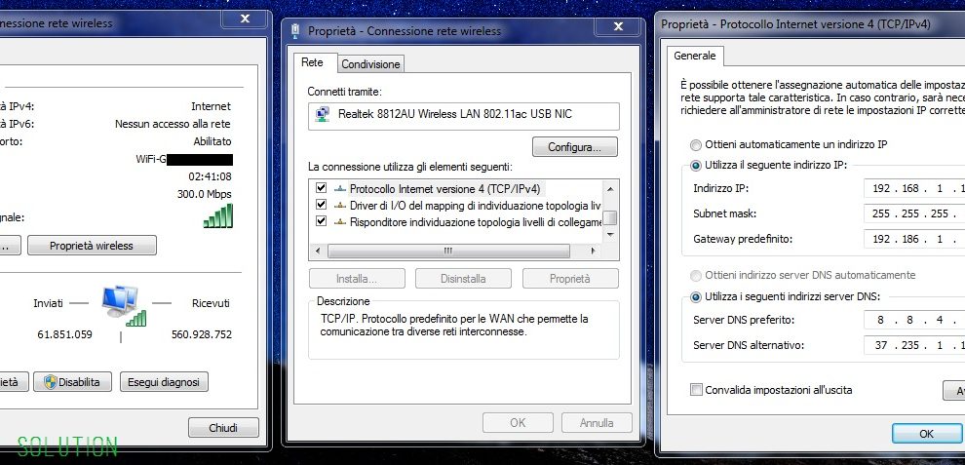Screen dimensions: 965x465
Task: Click the Realtek 8812AU Wireless LAN adapter name
Action: [x=455, y=114]
